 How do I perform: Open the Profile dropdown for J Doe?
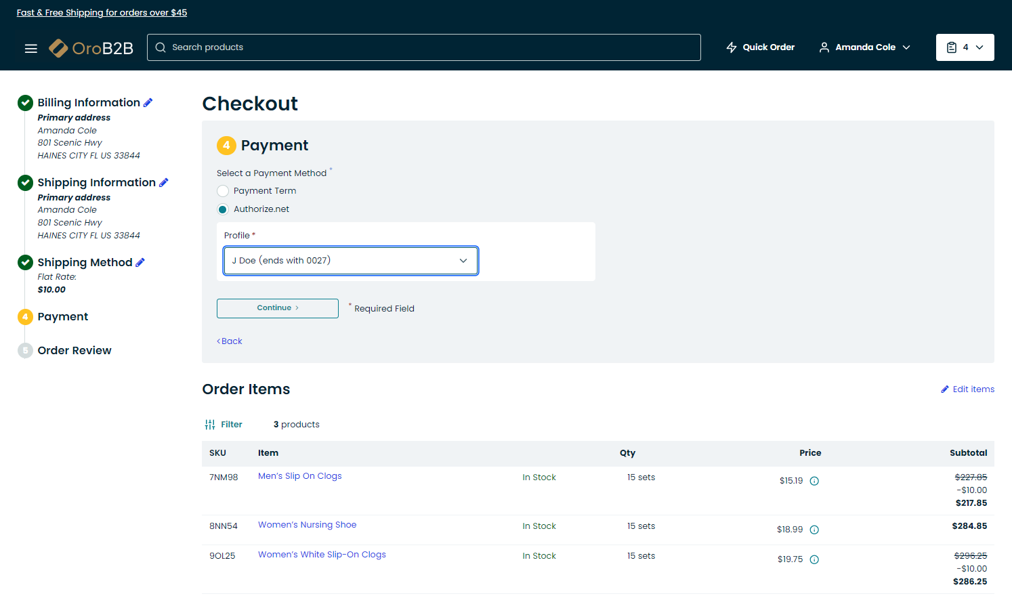coord(350,261)
